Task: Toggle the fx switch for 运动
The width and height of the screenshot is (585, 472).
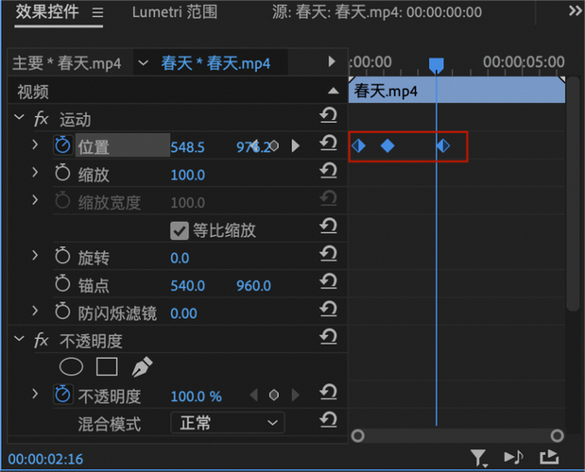Action: [x=41, y=119]
